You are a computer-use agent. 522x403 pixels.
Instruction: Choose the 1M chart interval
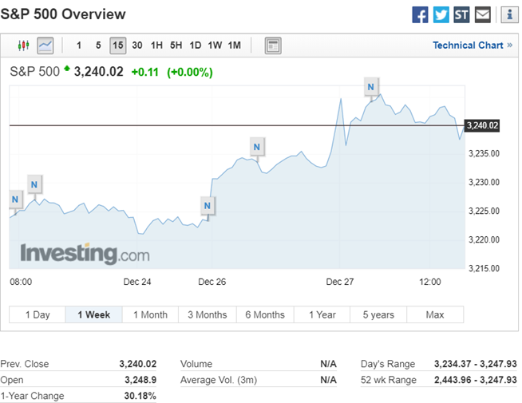point(234,45)
